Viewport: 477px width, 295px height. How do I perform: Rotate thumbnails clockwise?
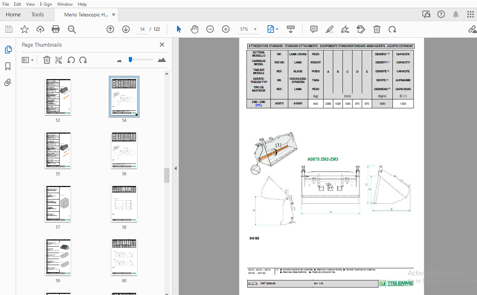(83, 60)
